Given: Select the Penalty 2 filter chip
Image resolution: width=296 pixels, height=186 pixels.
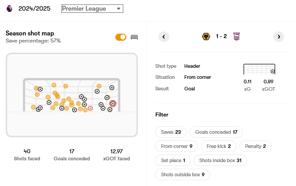Looking at the screenshot, I should click(x=255, y=146).
